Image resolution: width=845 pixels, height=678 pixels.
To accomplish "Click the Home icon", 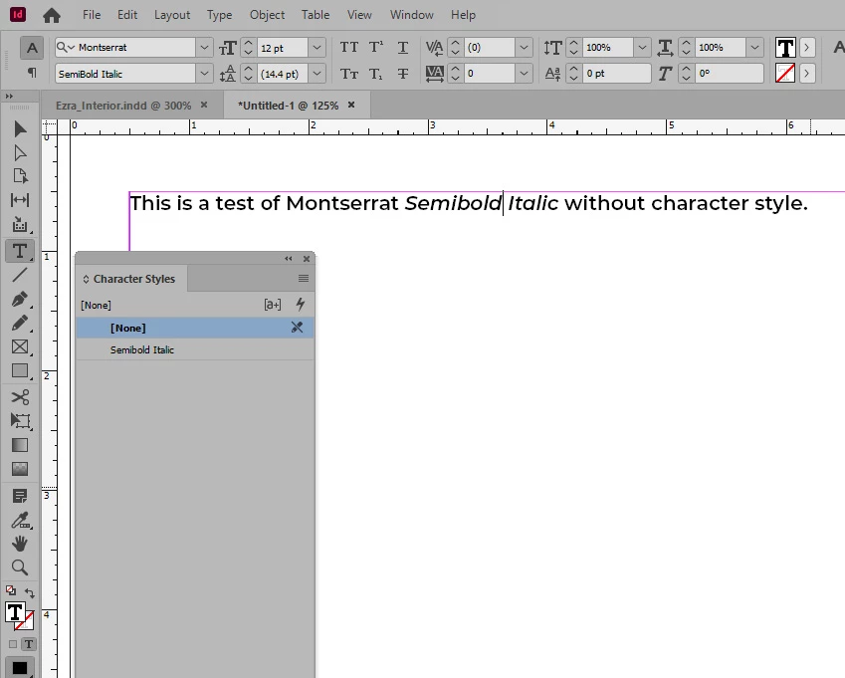I will pos(52,15).
